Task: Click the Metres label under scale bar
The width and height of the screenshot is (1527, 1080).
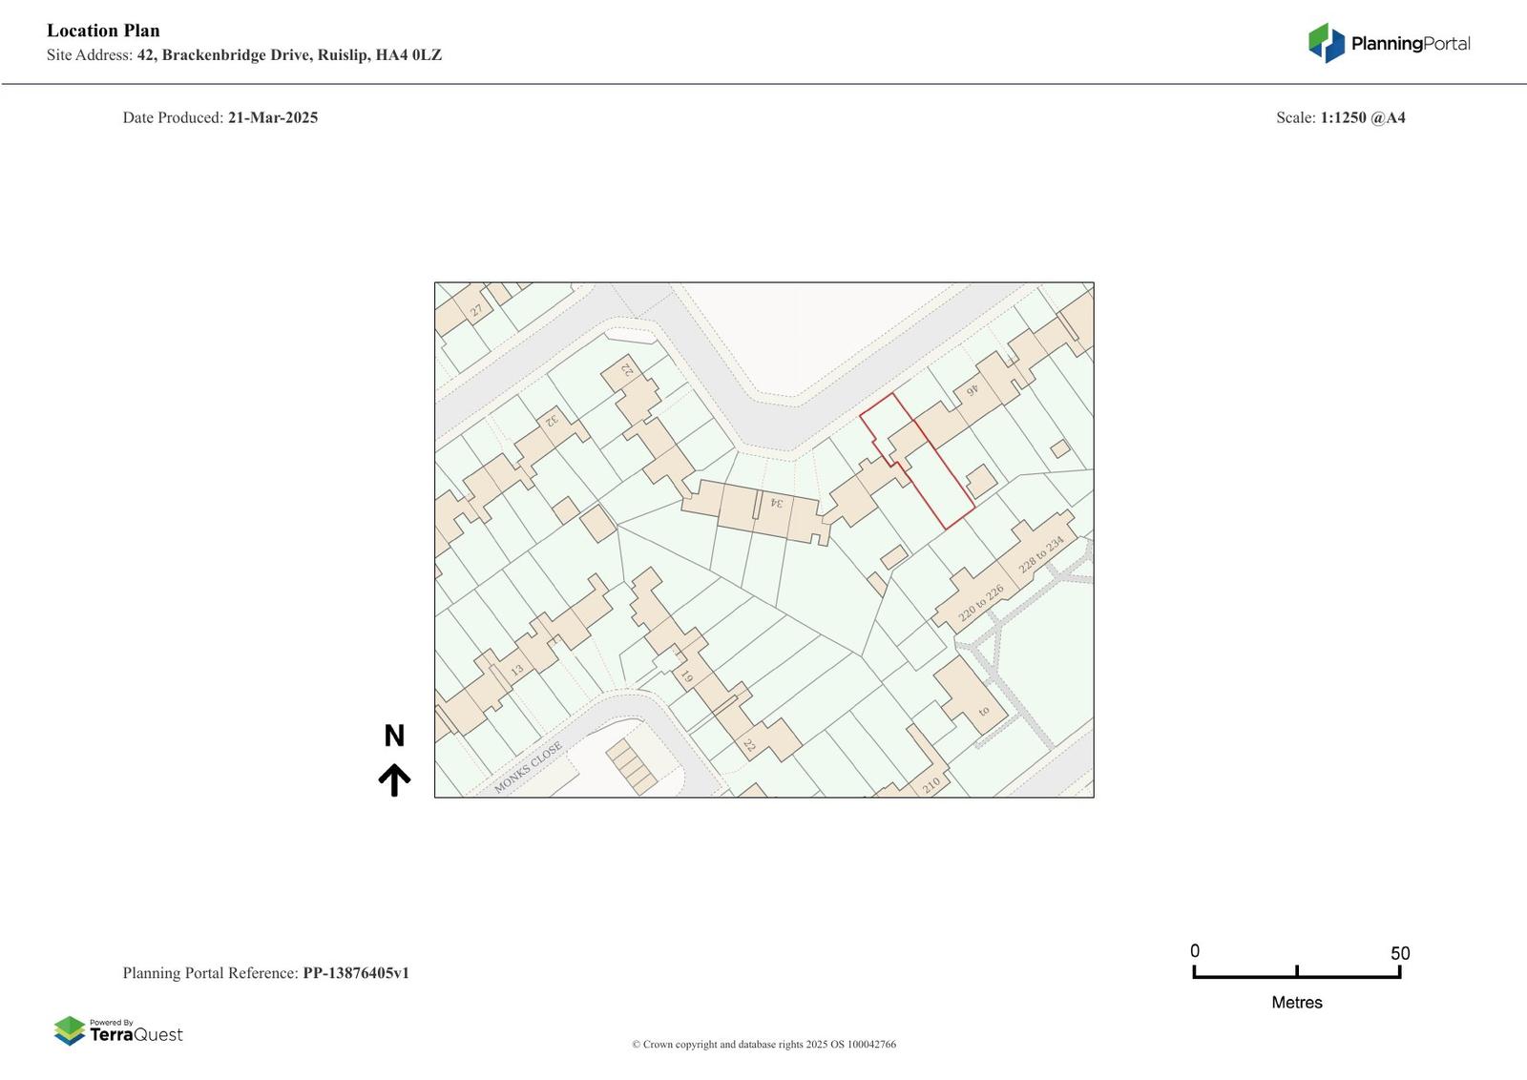Action: click(1297, 1003)
